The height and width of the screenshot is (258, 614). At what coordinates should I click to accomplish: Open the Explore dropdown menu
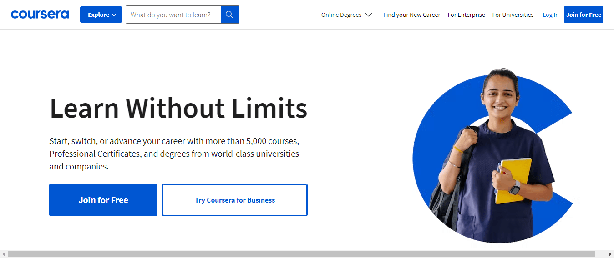(x=101, y=15)
